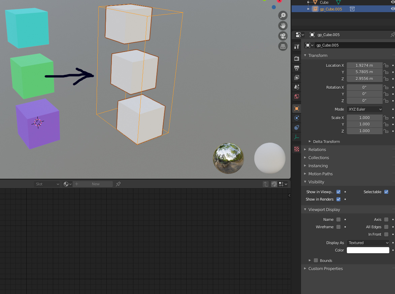Open the Texture properties checker icon

(x=296, y=149)
